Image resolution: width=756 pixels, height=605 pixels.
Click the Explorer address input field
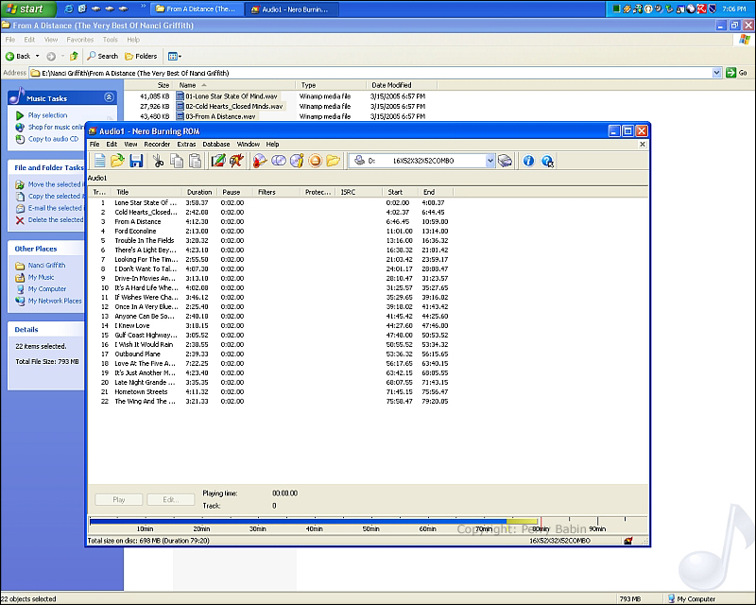tap(370, 73)
